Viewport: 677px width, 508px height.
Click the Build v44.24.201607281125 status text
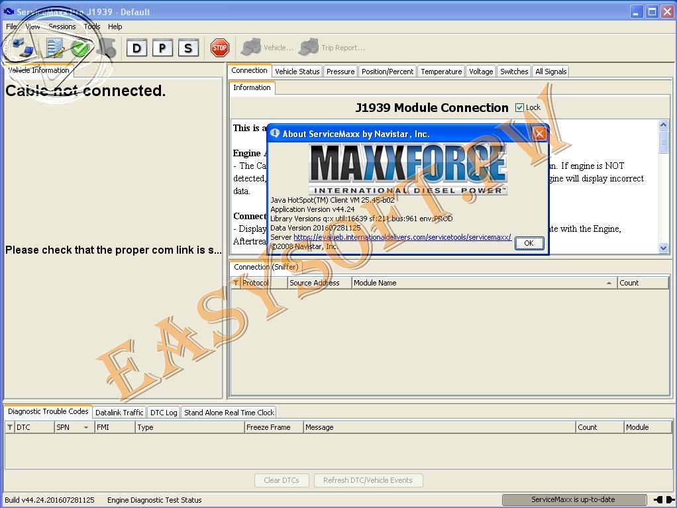(49, 500)
